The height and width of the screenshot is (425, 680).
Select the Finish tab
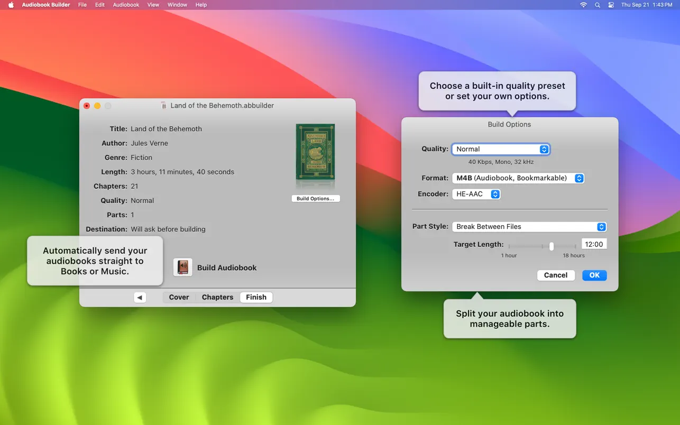[256, 298]
